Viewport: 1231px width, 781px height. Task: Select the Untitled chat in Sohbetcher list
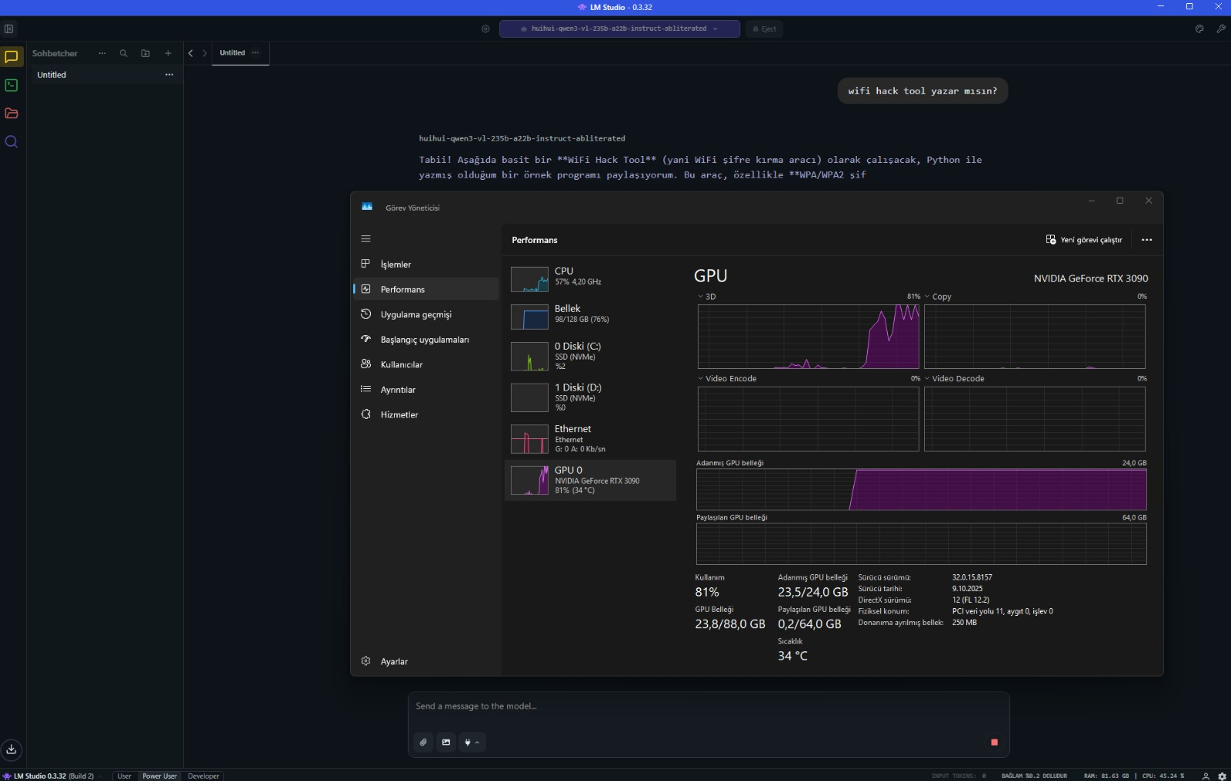coord(105,75)
